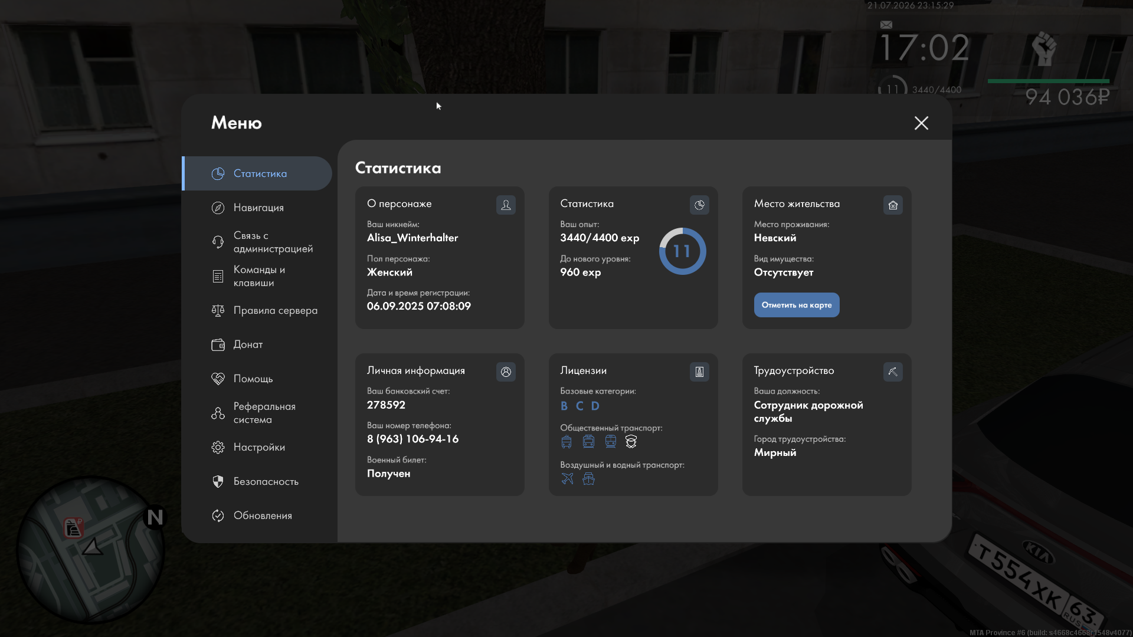Click the pie chart icon on Статистика card
Viewport: 1133px width, 637px height.
tap(699, 205)
